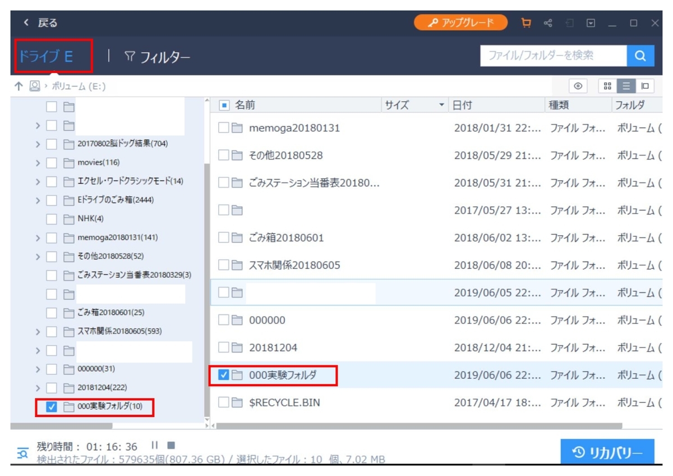Open the export scan status icon

tap(570, 24)
